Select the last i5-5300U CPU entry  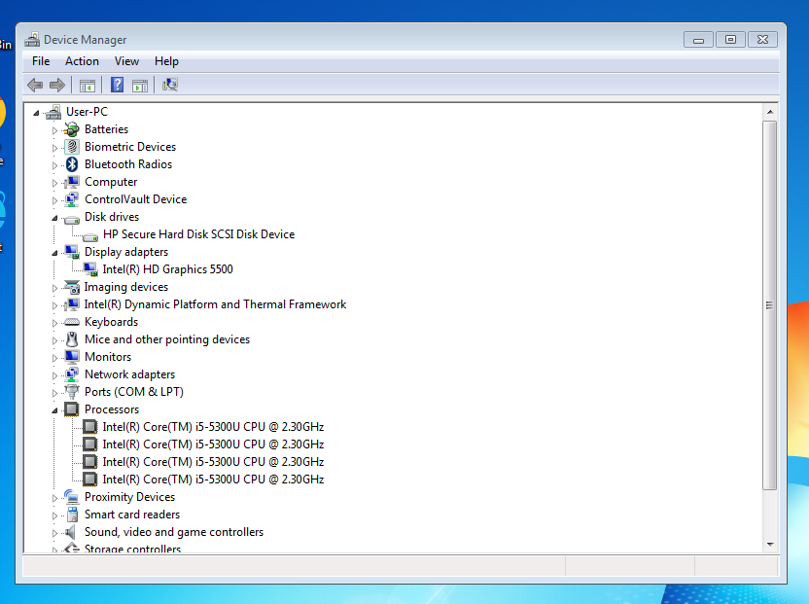coord(213,480)
